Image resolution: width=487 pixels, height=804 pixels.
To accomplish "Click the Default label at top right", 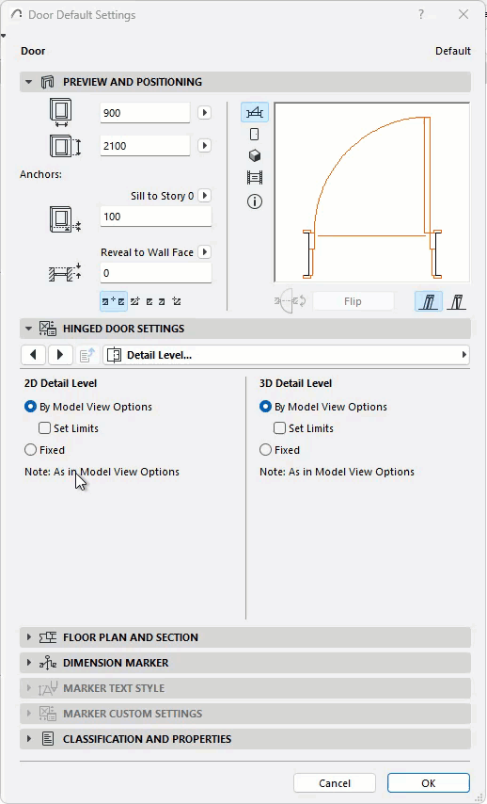I will click(453, 51).
